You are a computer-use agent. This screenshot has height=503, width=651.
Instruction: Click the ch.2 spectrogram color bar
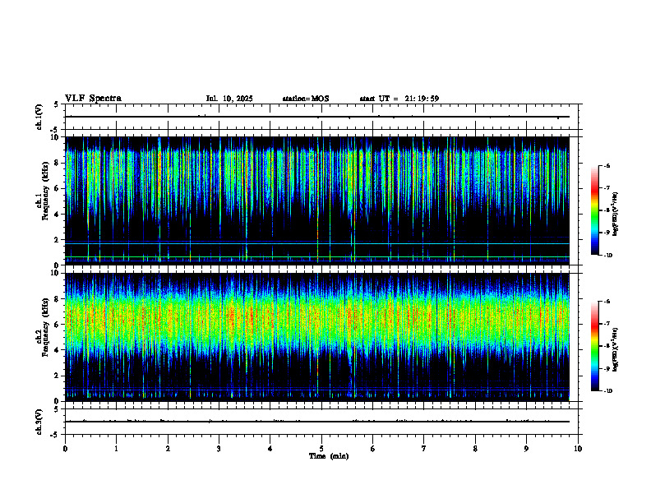point(595,346)
